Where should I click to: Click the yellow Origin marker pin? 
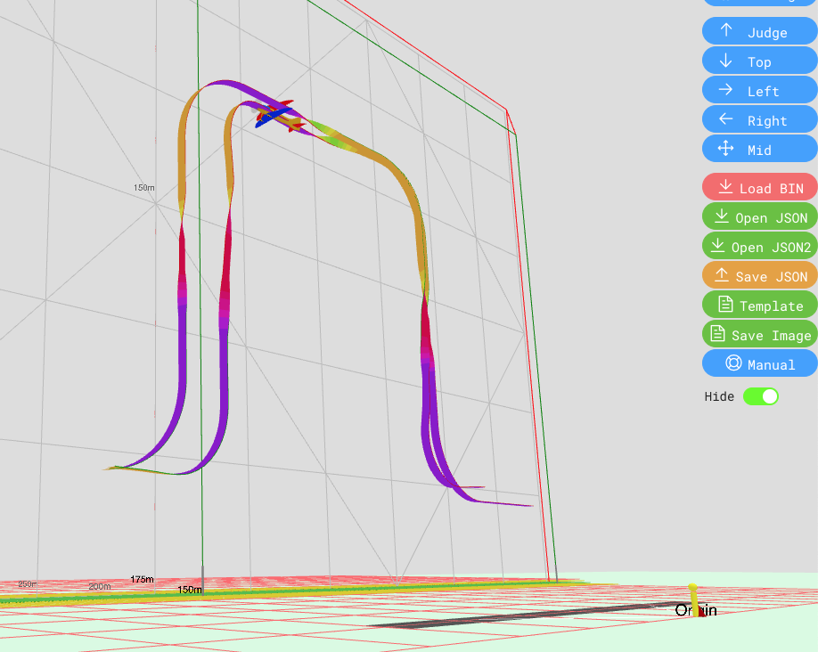(x=694, y=599)
